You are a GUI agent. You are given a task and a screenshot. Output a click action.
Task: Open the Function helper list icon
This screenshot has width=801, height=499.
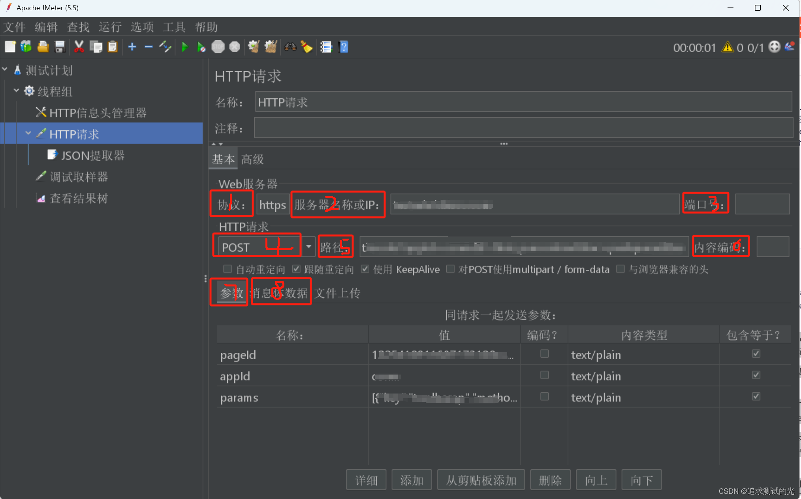tap(326, 47)
